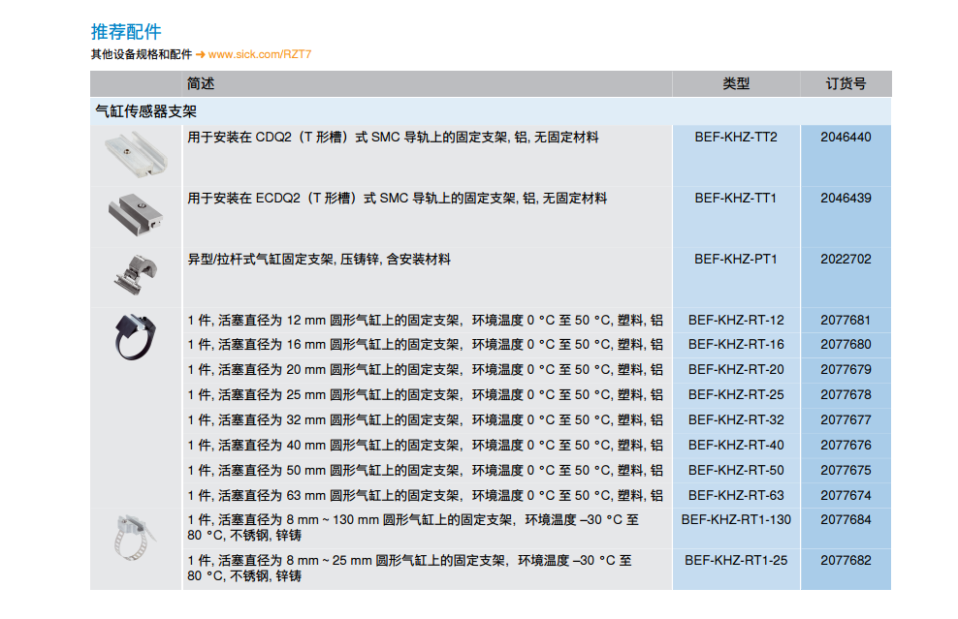Screen dimensions: 958x619
Task: Select type BEF-KHZ-RT-40
Action: 736,445
